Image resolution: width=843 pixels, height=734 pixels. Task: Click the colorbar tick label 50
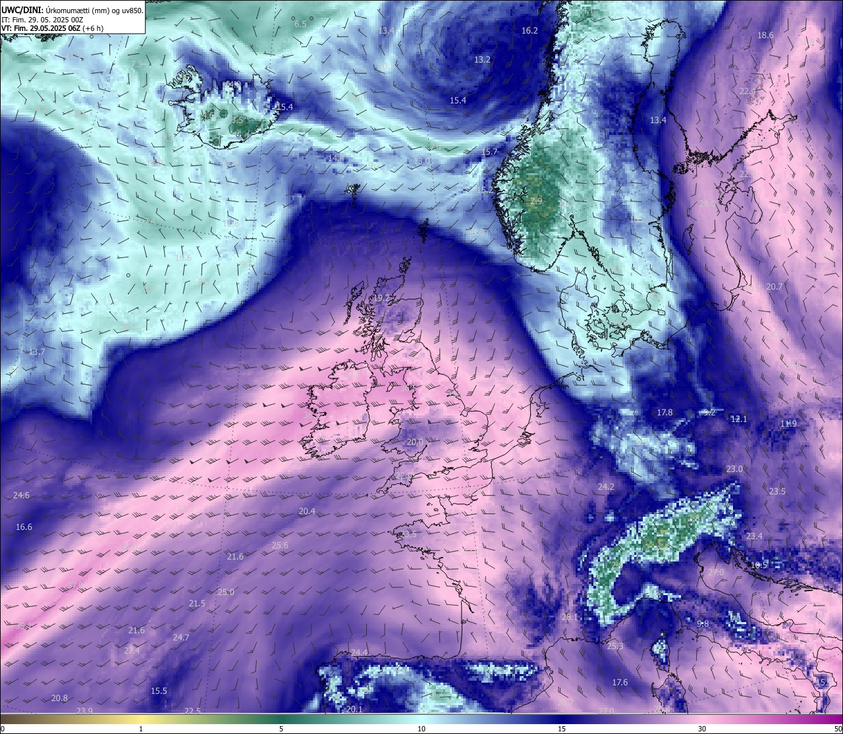tap(838, 729)
